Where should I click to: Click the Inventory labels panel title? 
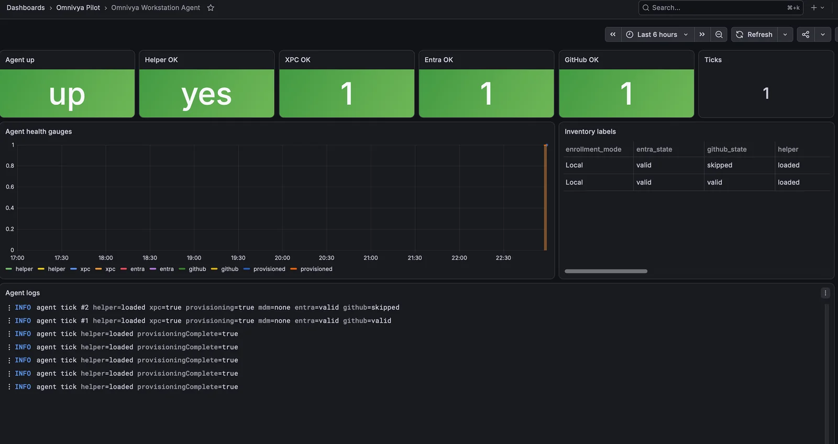(590, 131)
